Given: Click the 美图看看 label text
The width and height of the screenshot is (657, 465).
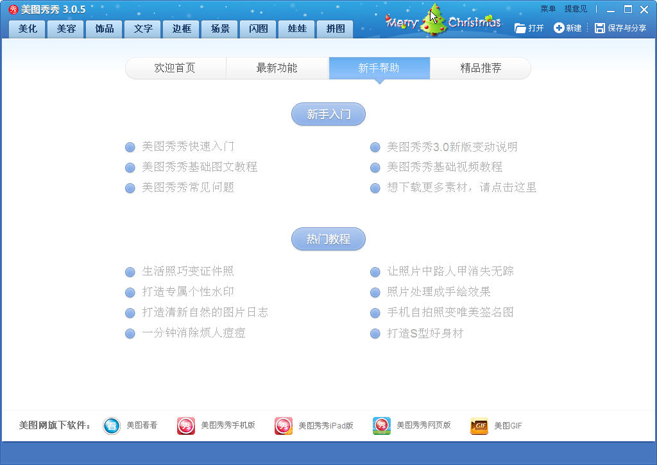Looking at the screenshot, I should click(142, 425).
